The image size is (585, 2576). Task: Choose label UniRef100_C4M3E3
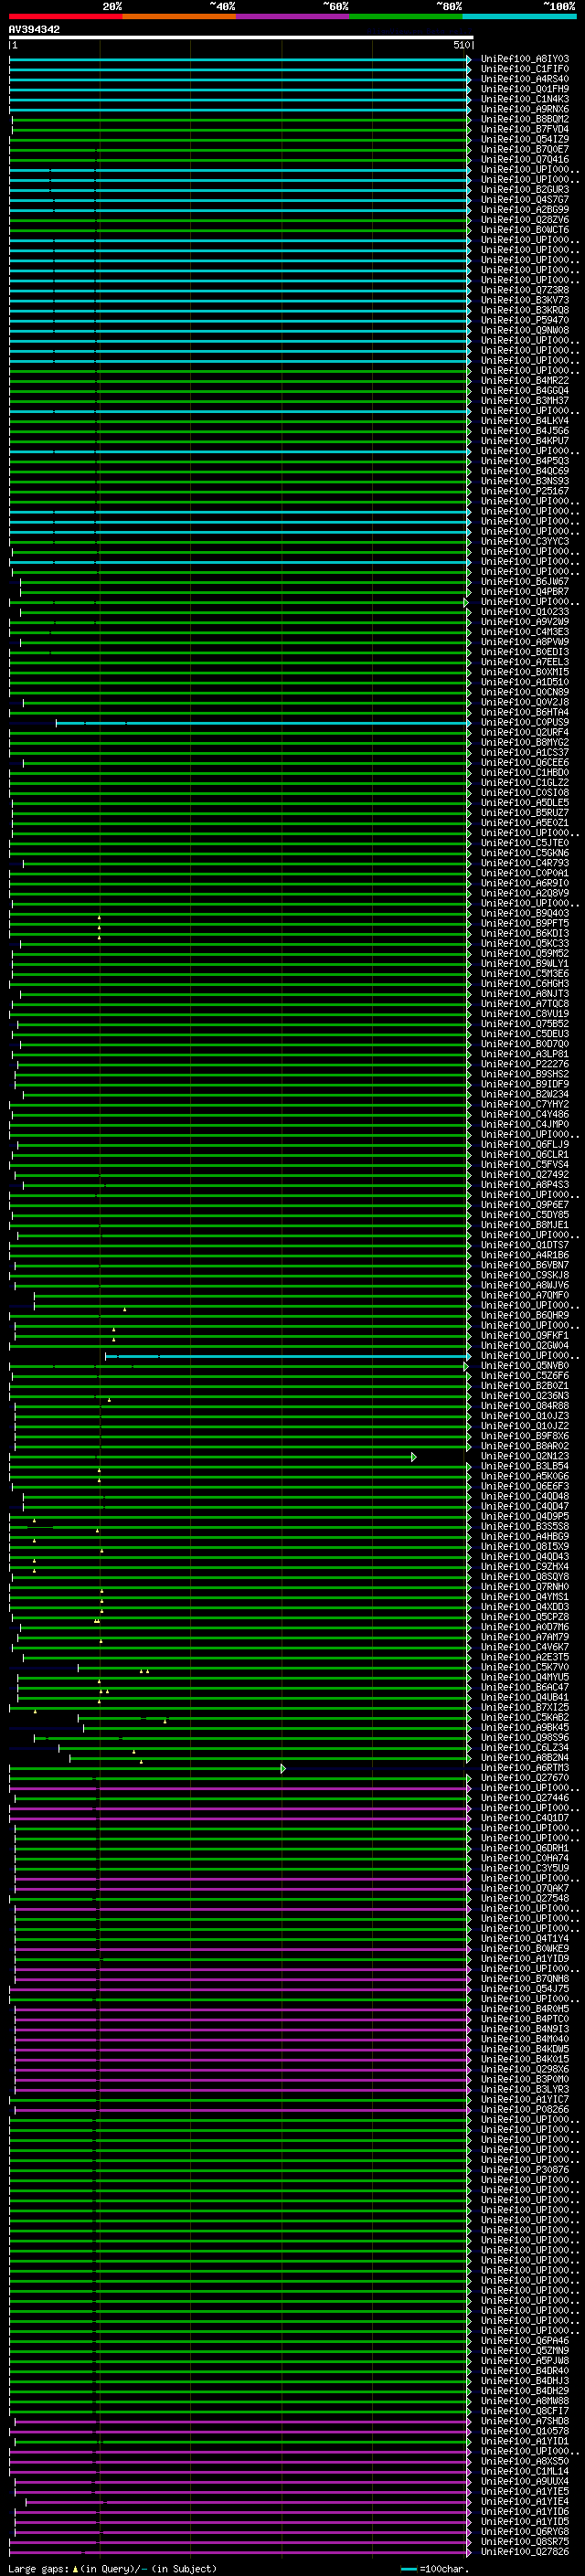(x=525, y=632)
